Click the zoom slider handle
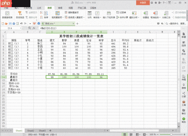This screenshot has width=188, height=136. [x=171, y=134]
